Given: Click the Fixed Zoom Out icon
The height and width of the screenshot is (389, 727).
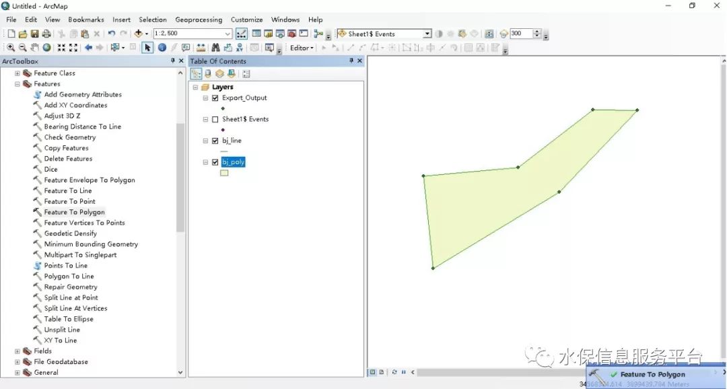Looking at the screenshot, I should [73, 48].
